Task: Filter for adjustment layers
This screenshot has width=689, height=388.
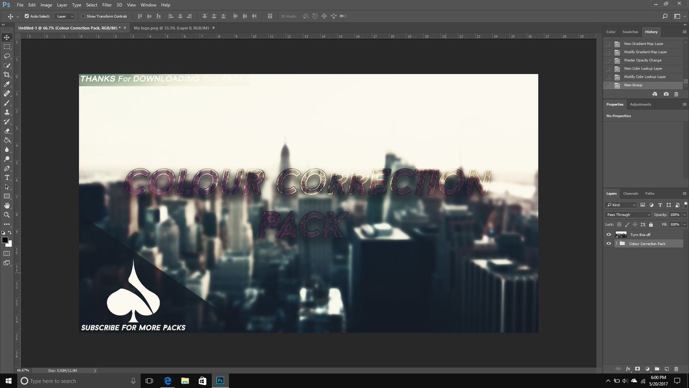Action: coord(651,205)
